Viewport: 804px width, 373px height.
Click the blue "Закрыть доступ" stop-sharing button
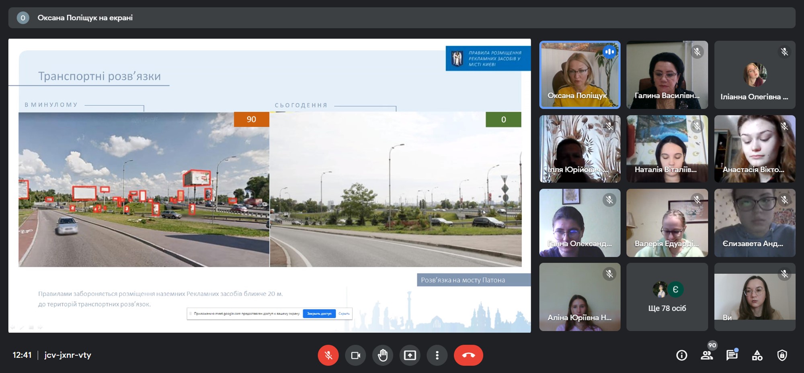coord(319,314)
